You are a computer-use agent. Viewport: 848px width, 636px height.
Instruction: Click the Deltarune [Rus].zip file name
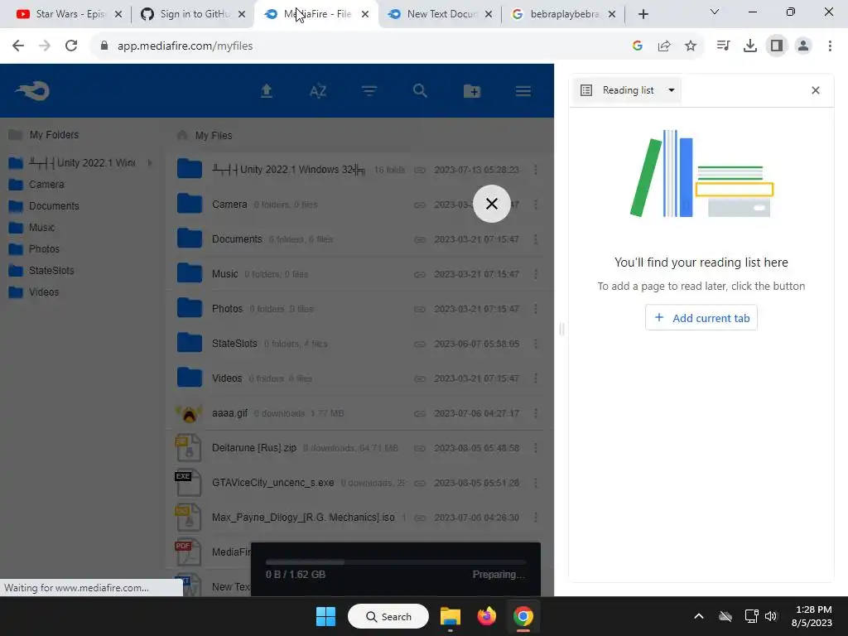pyautogui.click(x=254, y=448)
